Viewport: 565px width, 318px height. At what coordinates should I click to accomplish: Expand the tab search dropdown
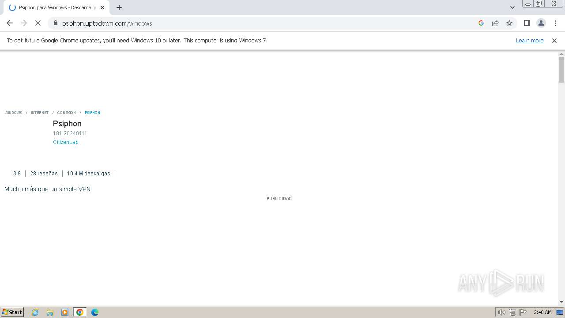tap(512, 8)
